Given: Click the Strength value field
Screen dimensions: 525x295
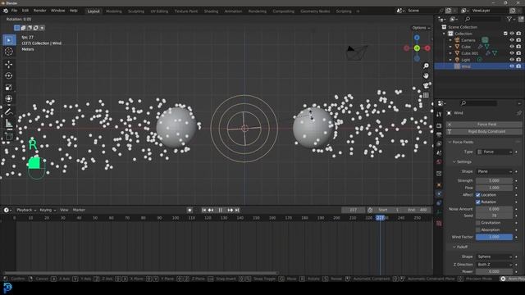Looking at the screenshot, I should click(494, 180).
